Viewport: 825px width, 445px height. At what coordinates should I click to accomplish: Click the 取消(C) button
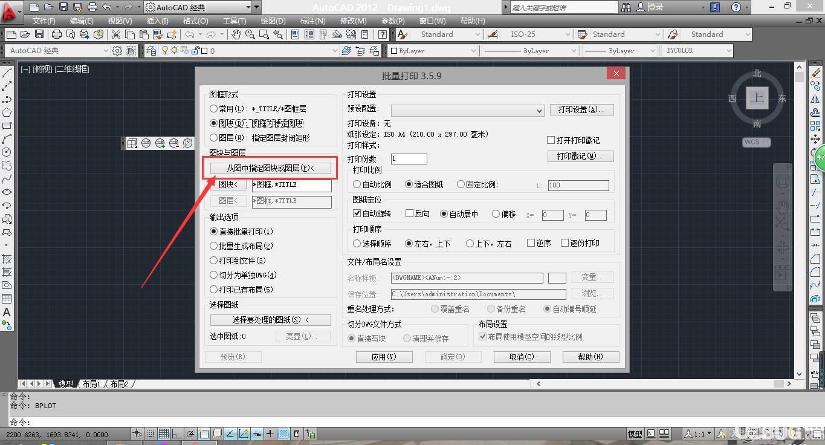coord(522,357)
